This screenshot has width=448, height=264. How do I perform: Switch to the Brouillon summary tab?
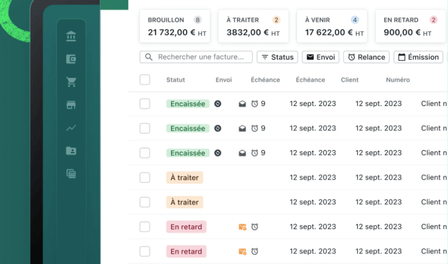pos(175,26)
